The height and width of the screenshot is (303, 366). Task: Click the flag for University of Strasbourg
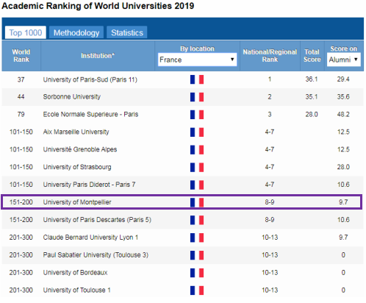[197, 167]
